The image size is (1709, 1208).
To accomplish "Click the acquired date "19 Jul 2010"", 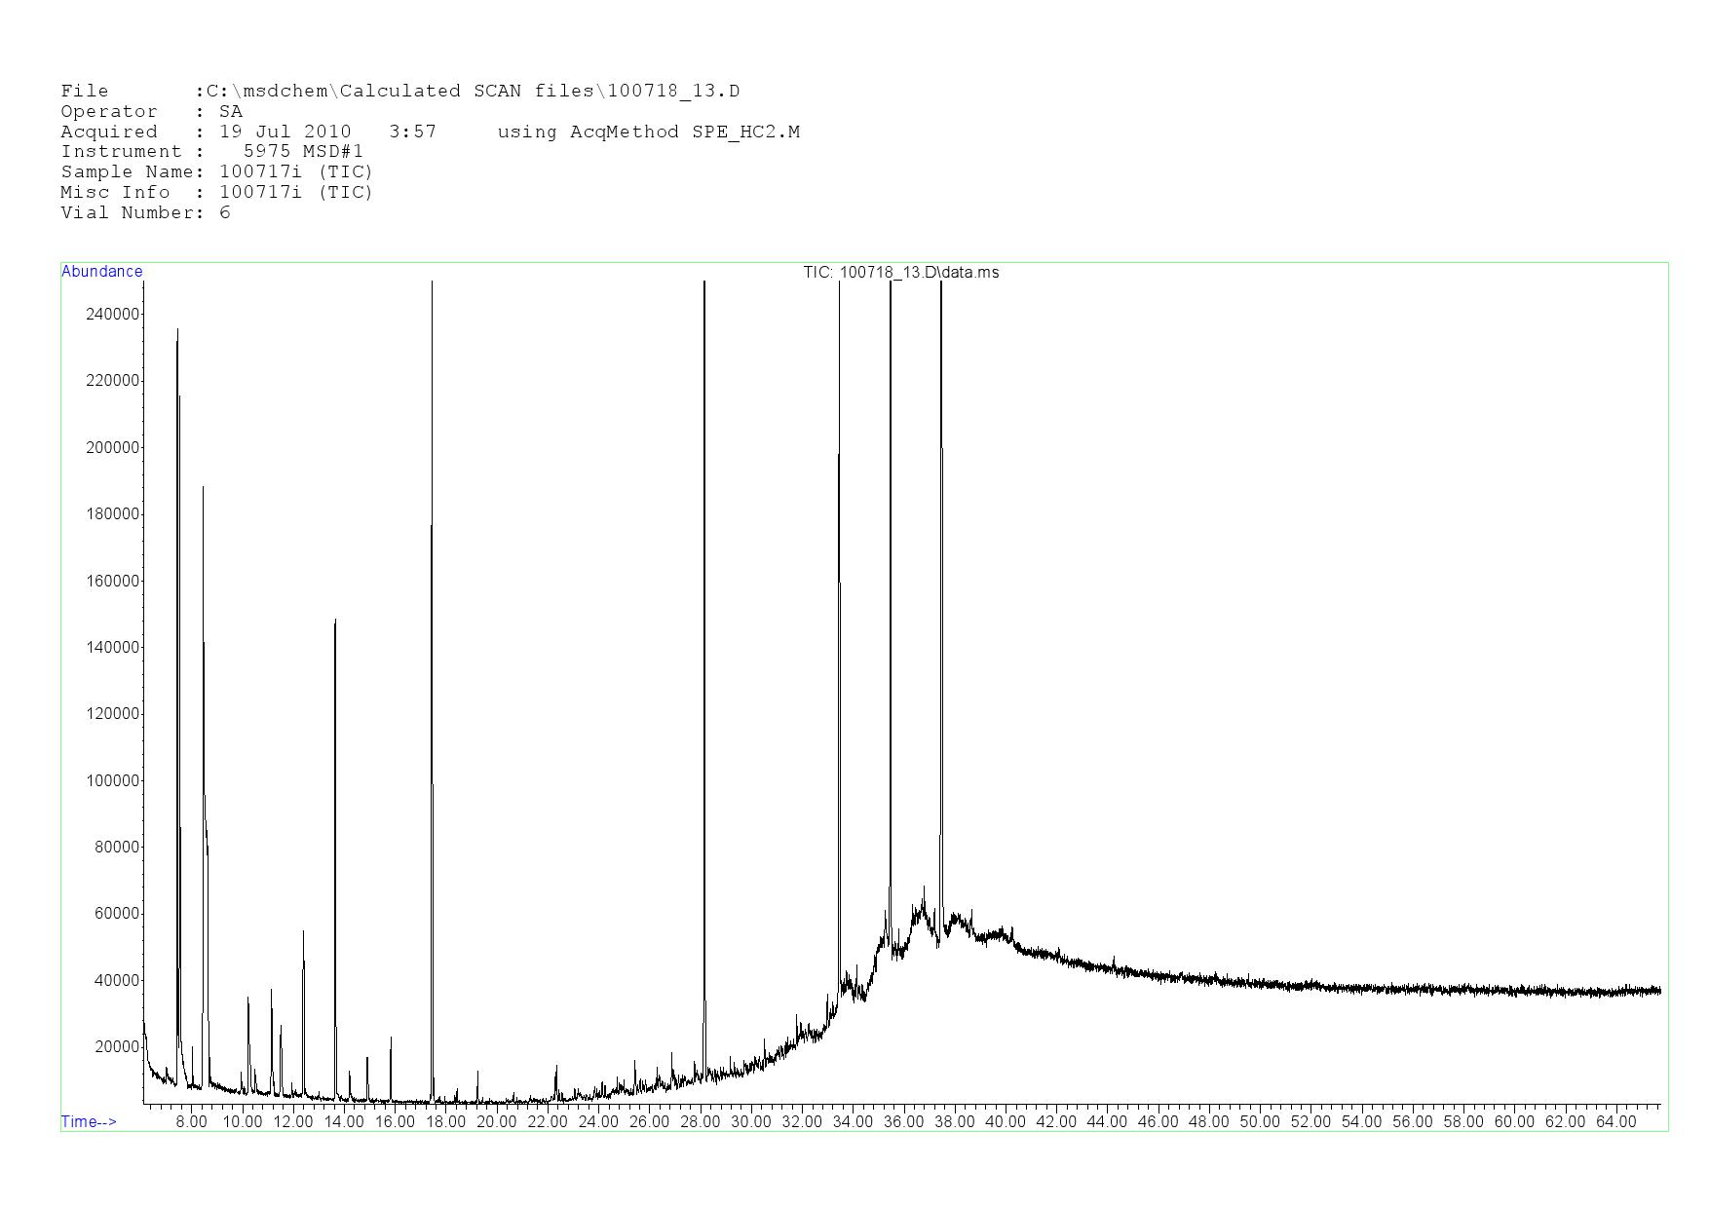I will pyautogui.click(x=285, y=132).
